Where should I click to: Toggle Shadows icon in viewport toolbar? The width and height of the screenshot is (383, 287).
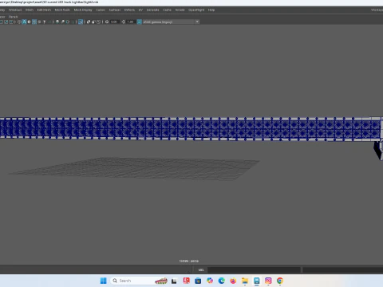[x=49, y=22]
